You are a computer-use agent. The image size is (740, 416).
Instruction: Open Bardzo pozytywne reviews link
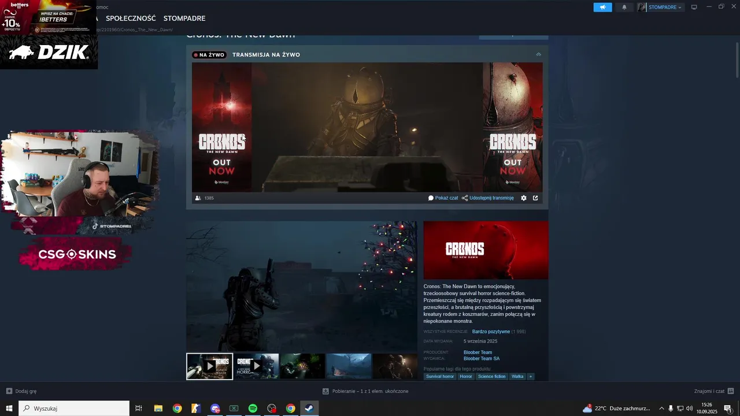[491, 332]
